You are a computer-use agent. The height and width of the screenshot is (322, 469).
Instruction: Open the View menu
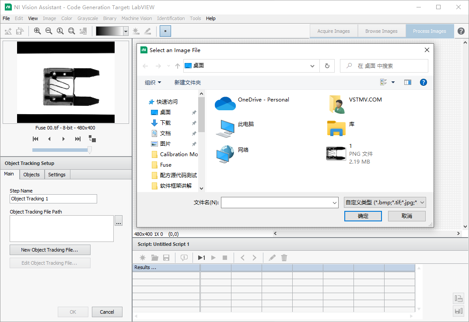[x=33, y=18]
